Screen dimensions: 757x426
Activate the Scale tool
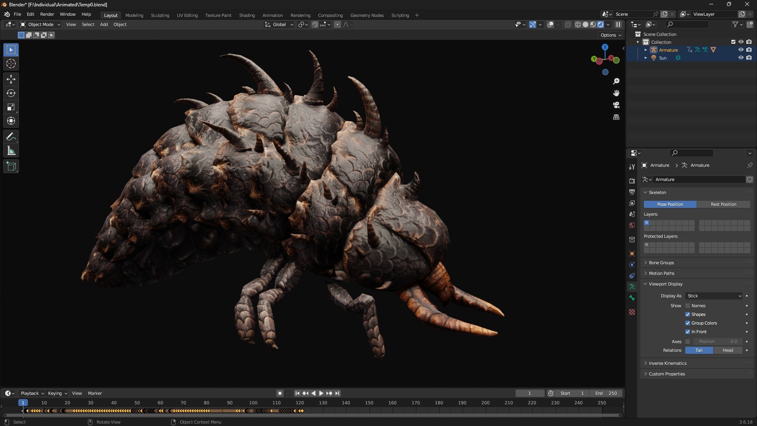[x=11, y=107]
